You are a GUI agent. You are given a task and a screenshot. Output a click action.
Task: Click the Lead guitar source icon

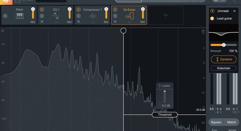(x=212, y=19)
